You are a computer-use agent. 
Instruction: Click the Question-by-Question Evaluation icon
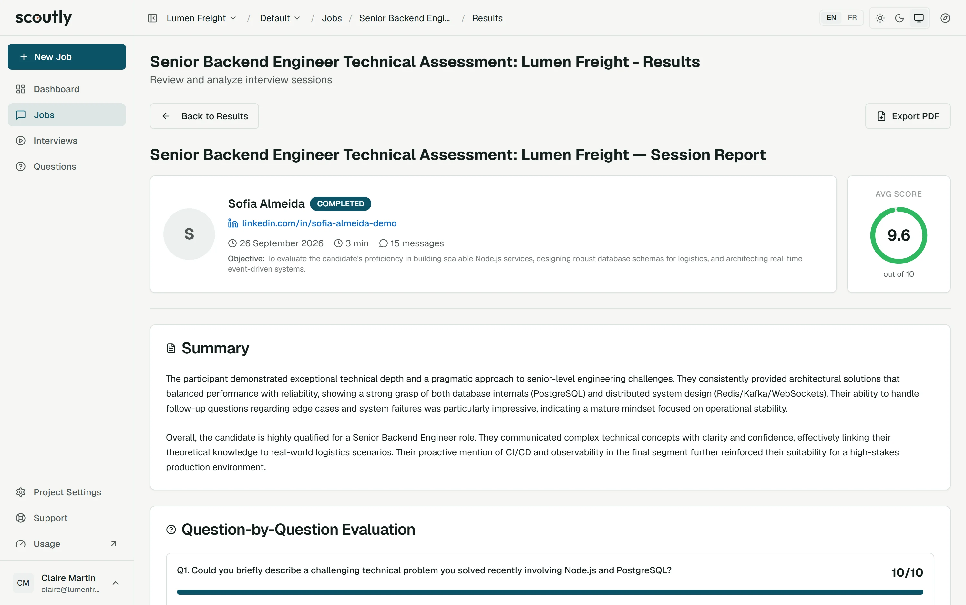(x=171, y=530)
